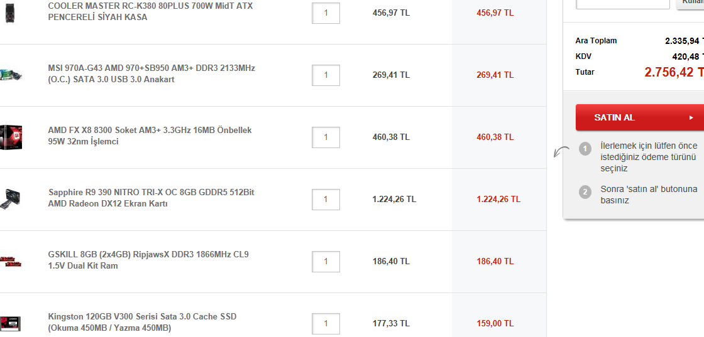The width and height of the screenshot is (704, 337).
Task: Click the GSKILL 8GB RipjawsX Ram link
Action: click(x=148, y=260)
